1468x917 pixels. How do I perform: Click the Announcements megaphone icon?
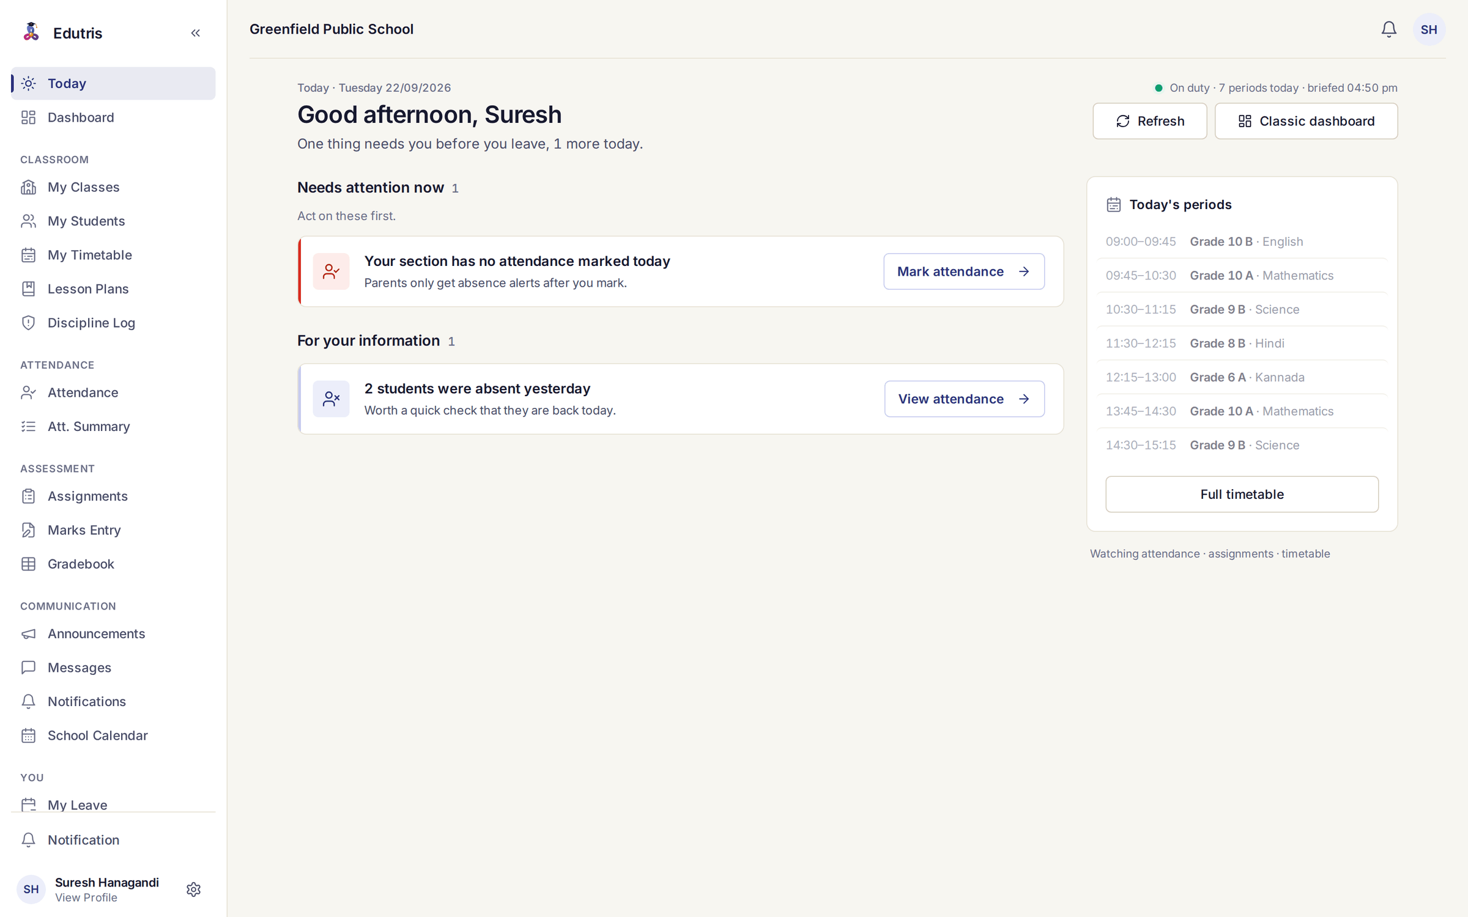(29, 634)
